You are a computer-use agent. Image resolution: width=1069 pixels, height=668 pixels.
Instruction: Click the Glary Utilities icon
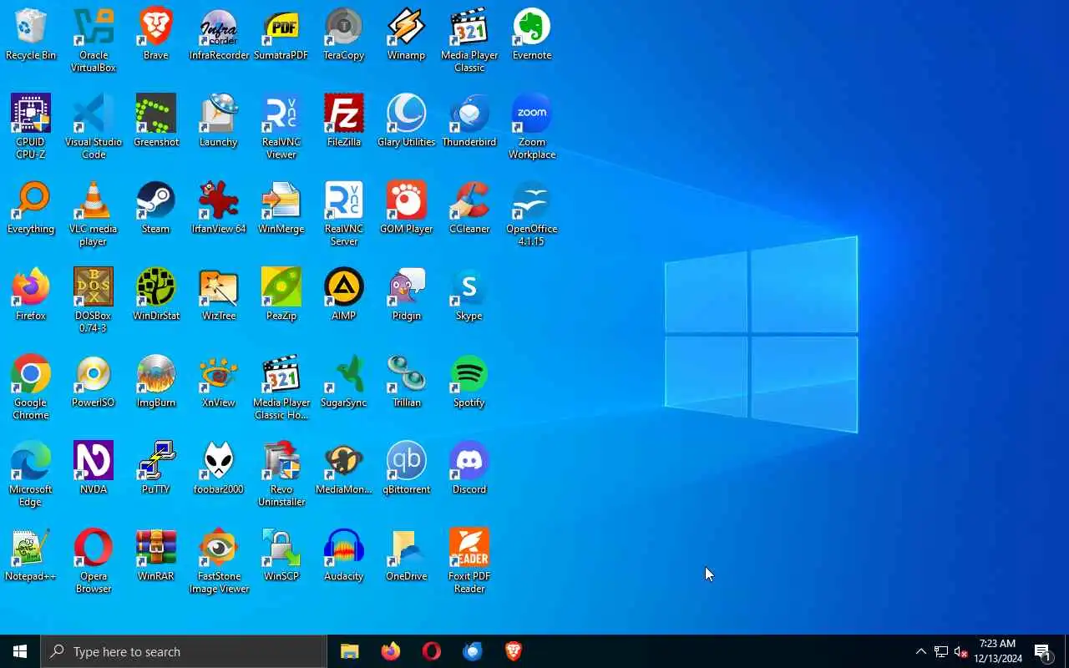407,122
